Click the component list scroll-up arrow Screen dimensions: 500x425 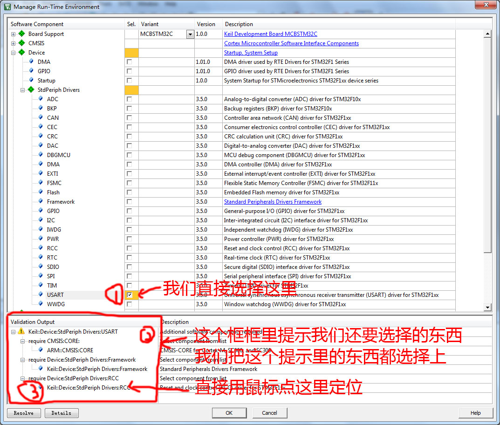click(x=487, y=34)
